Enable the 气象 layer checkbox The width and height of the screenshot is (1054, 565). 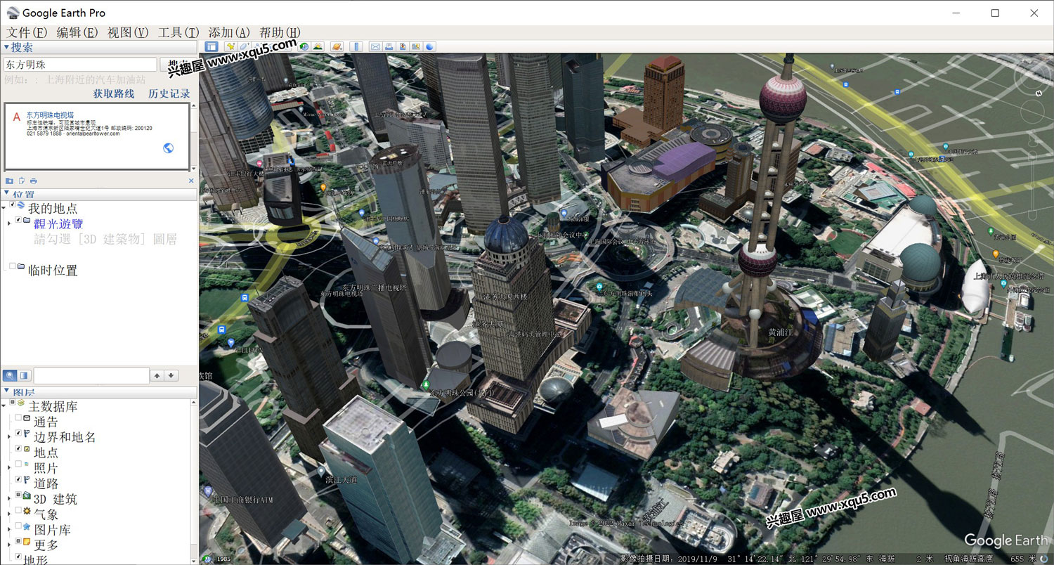(x=18, y=510)
